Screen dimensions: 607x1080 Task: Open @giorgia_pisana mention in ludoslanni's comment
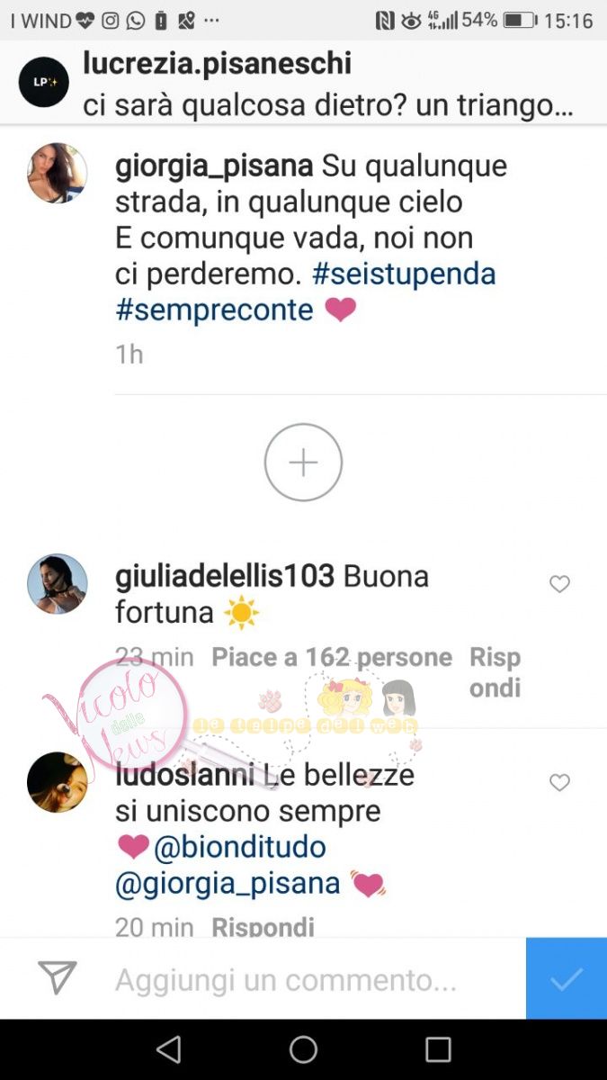pyautogui.click(x=228, y=884)
